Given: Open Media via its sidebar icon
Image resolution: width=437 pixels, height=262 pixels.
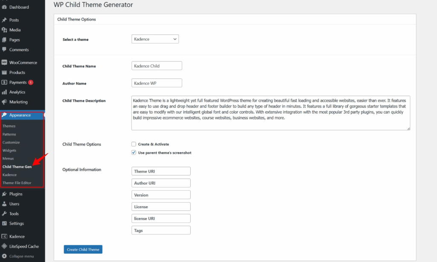Looking at the screenshot, I should coord(4,30).
